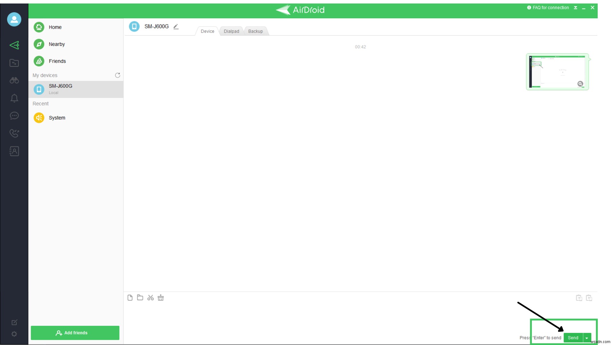Click the notifications bell icon
This screenshot has width=614, height=345.
tap(14, 98)
